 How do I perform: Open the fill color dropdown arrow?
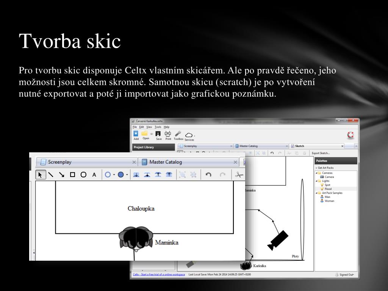tap(127, 175)
